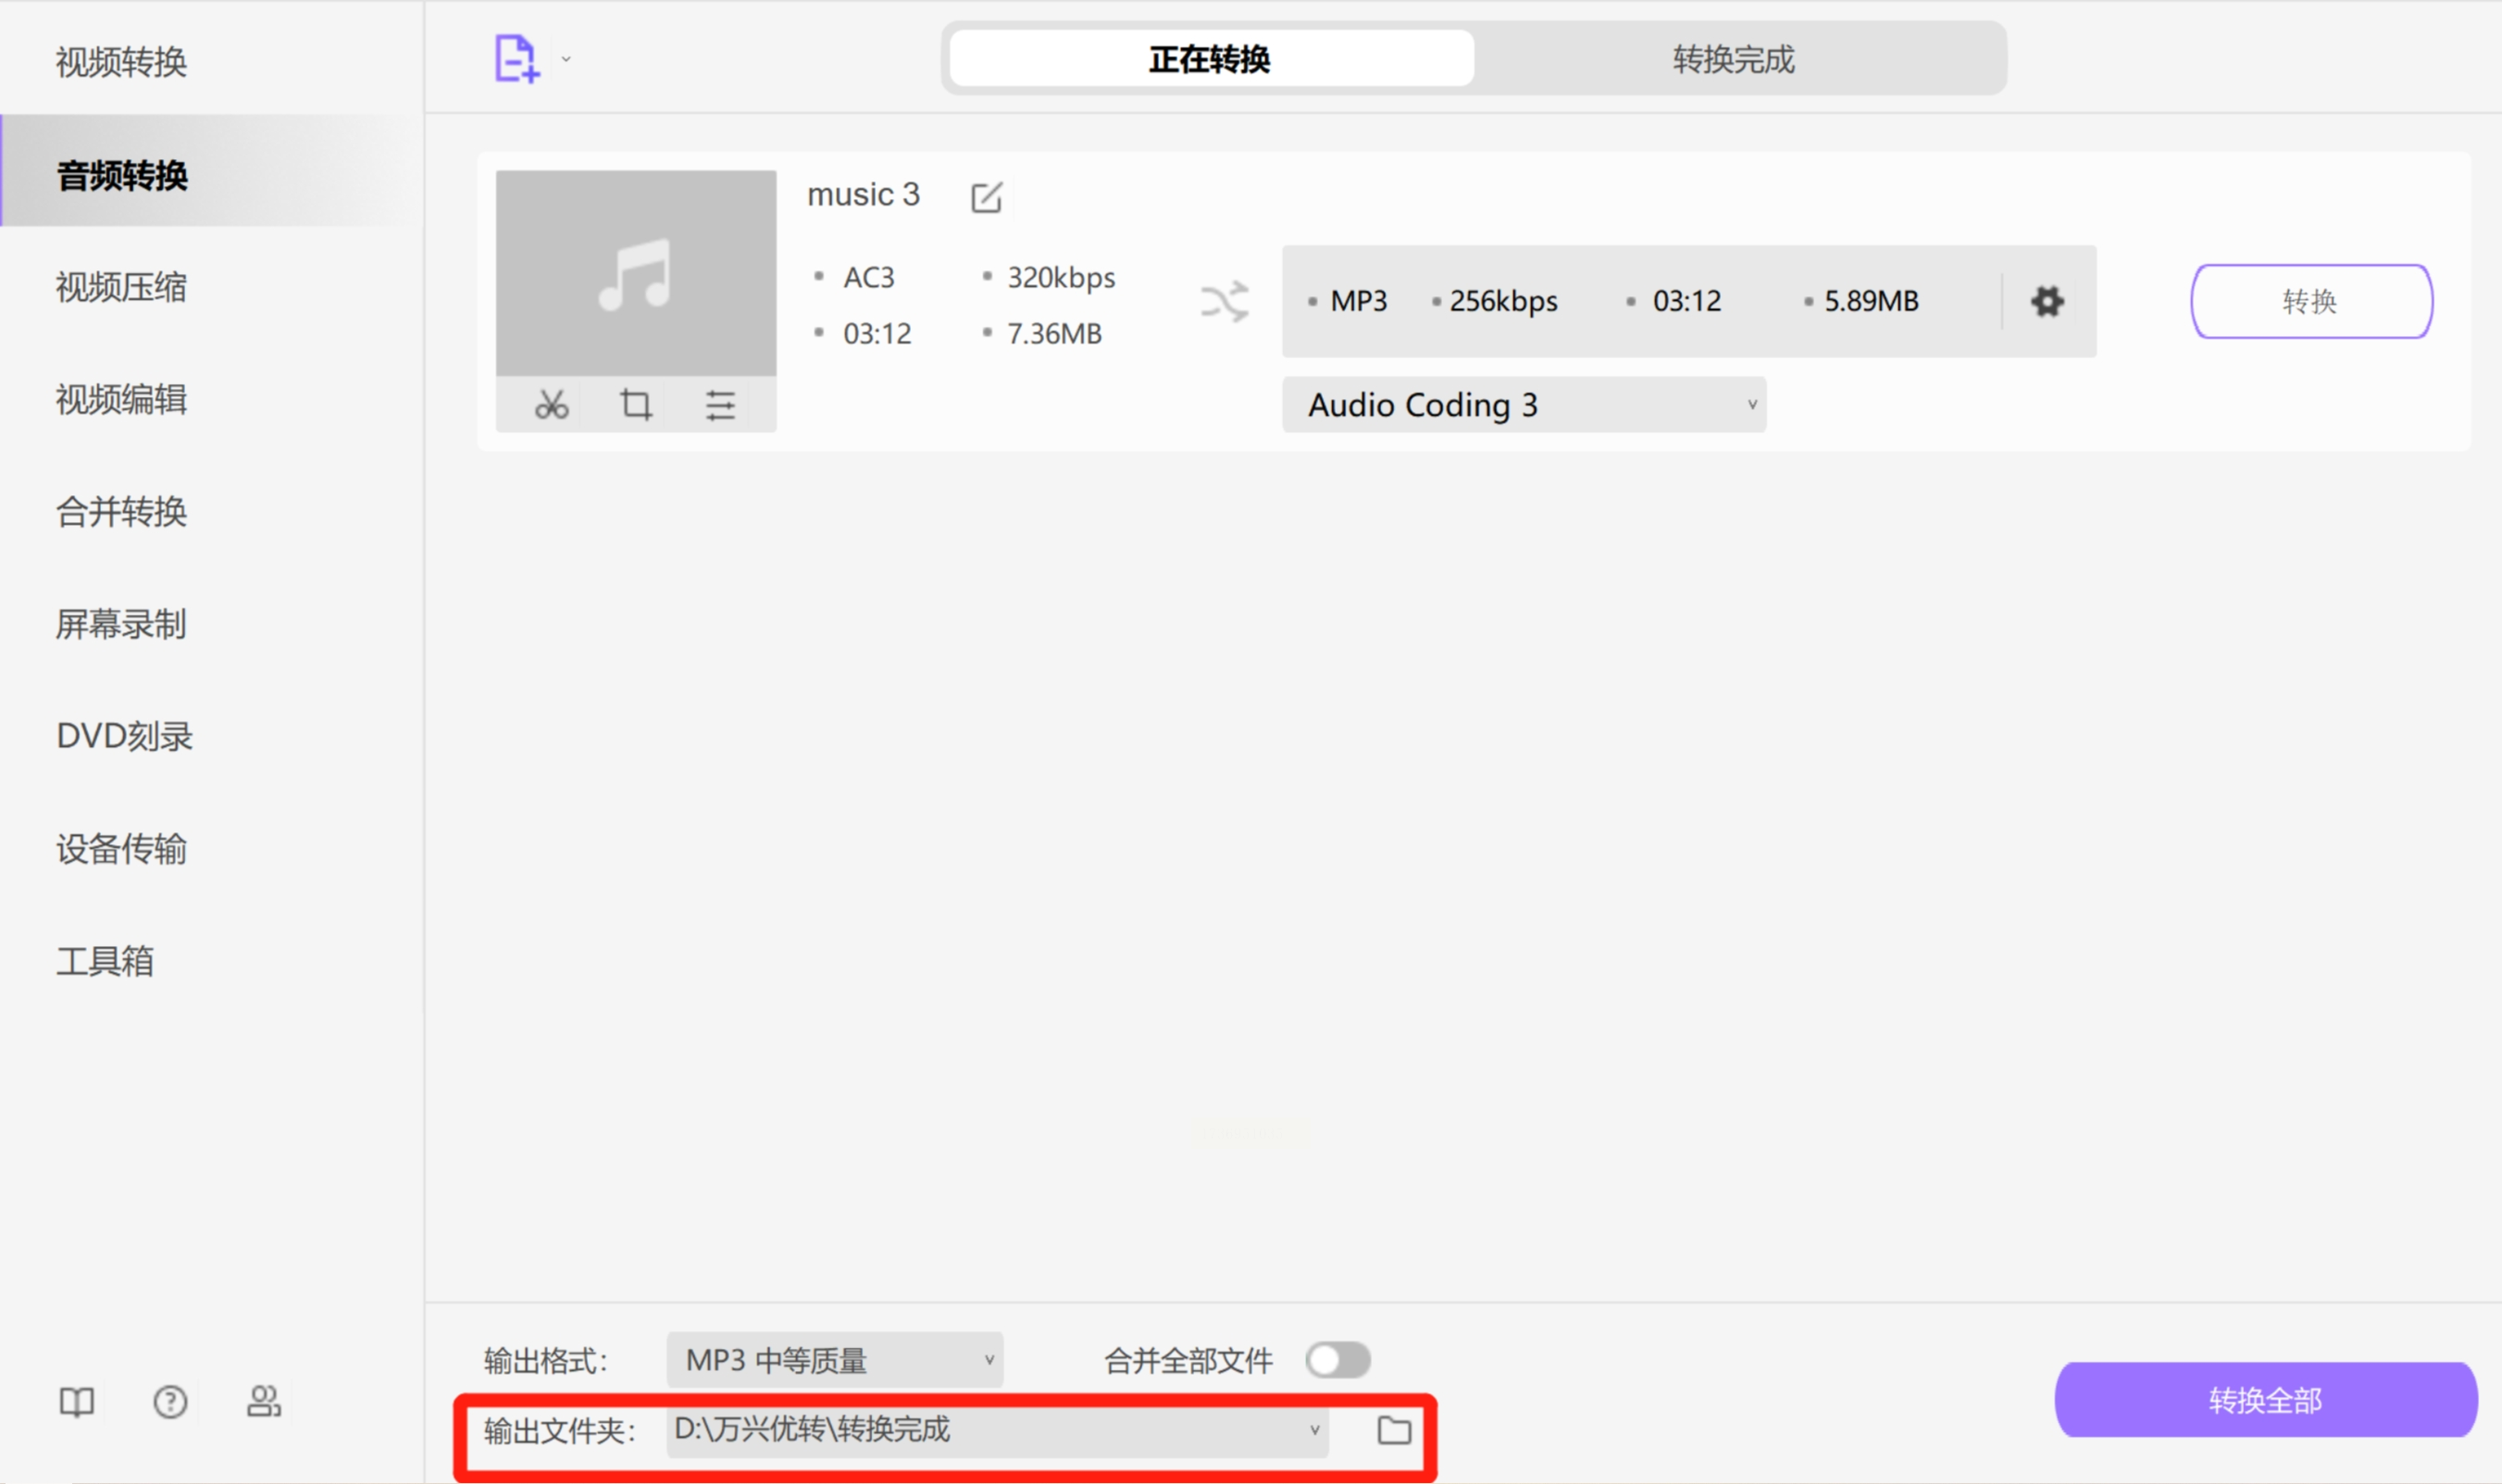Open the output folder icon
Viewport: 2502px width, 1484px height.
click(1396, 1431)
